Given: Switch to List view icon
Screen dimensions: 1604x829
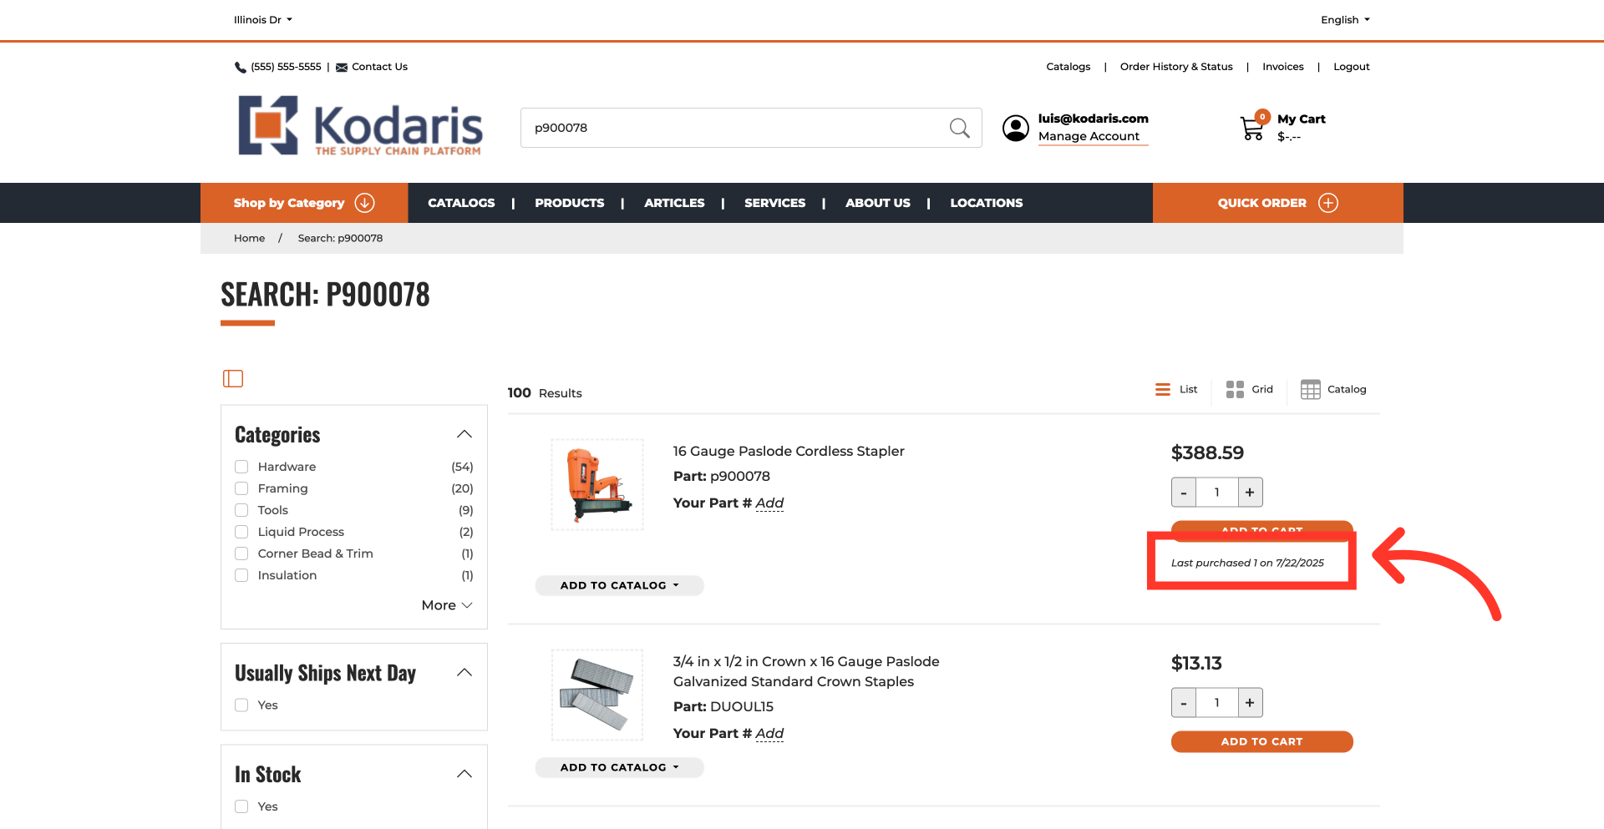Looking at the screenshot, I should [1163, 390].
